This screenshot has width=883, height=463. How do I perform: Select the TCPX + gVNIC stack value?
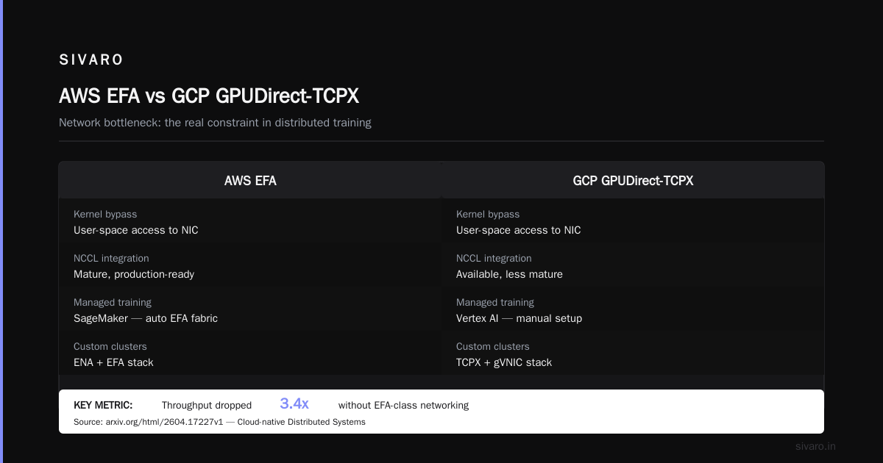pos(504,362)
